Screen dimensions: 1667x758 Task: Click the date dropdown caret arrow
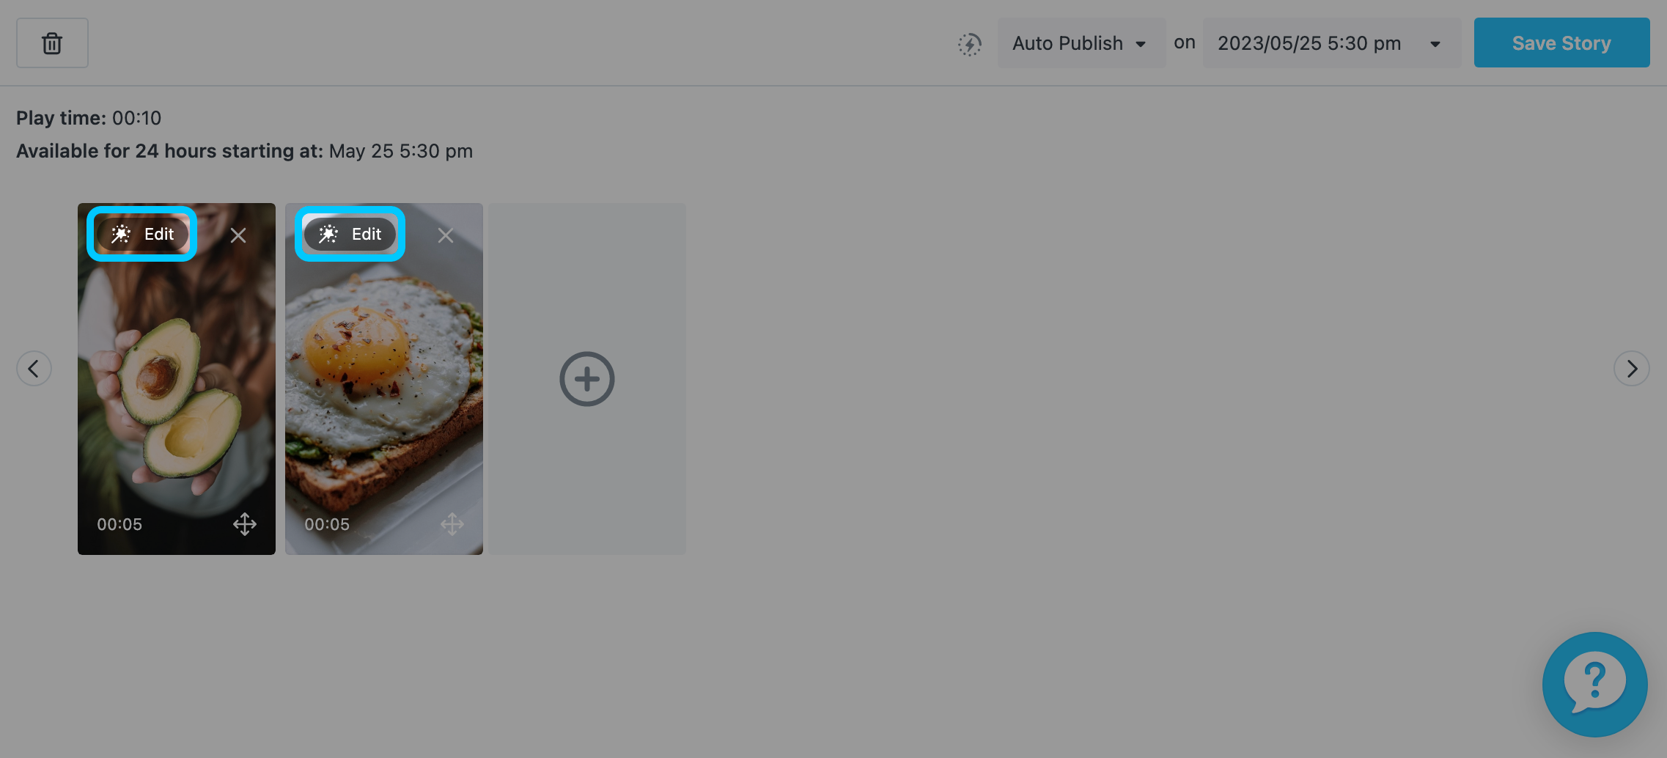[1435, 44]
